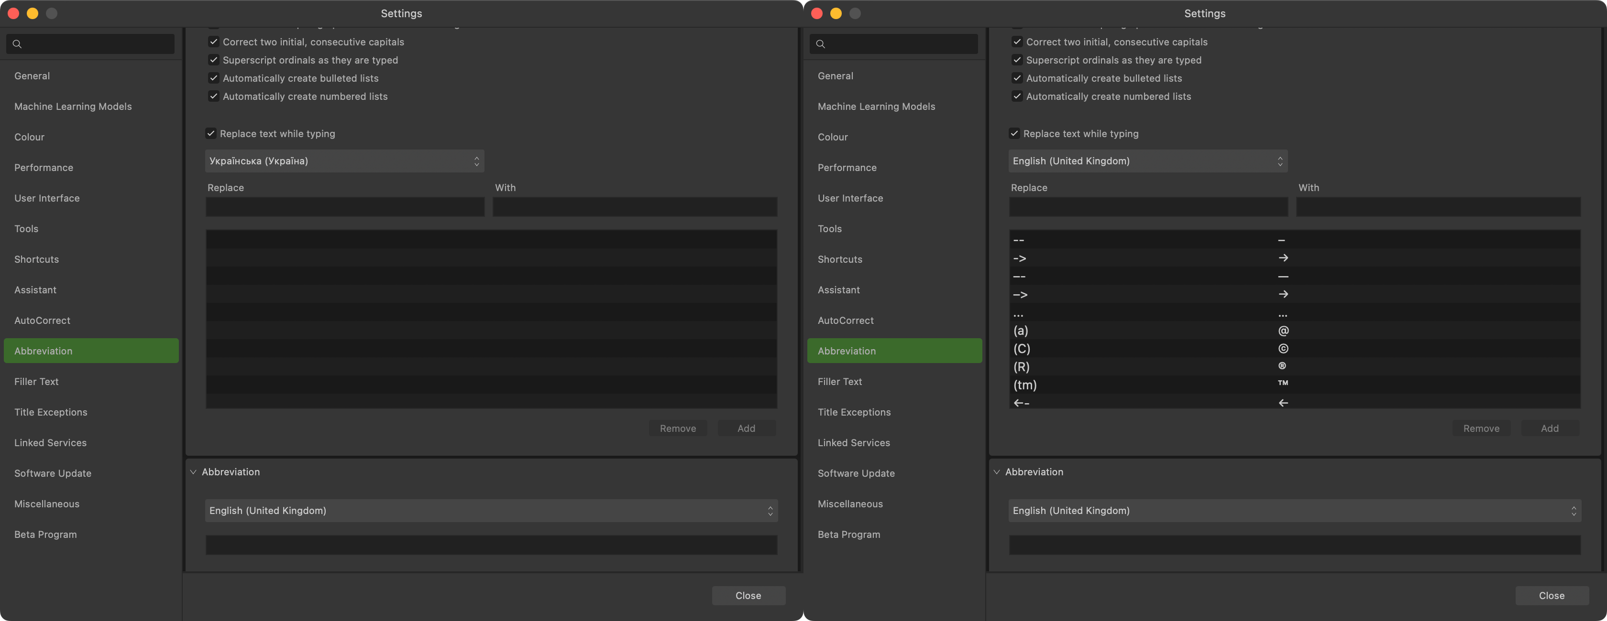Uncheck Replace text while typing in the left window
Screen dimensions: 1607x621
tap(211, 133)
